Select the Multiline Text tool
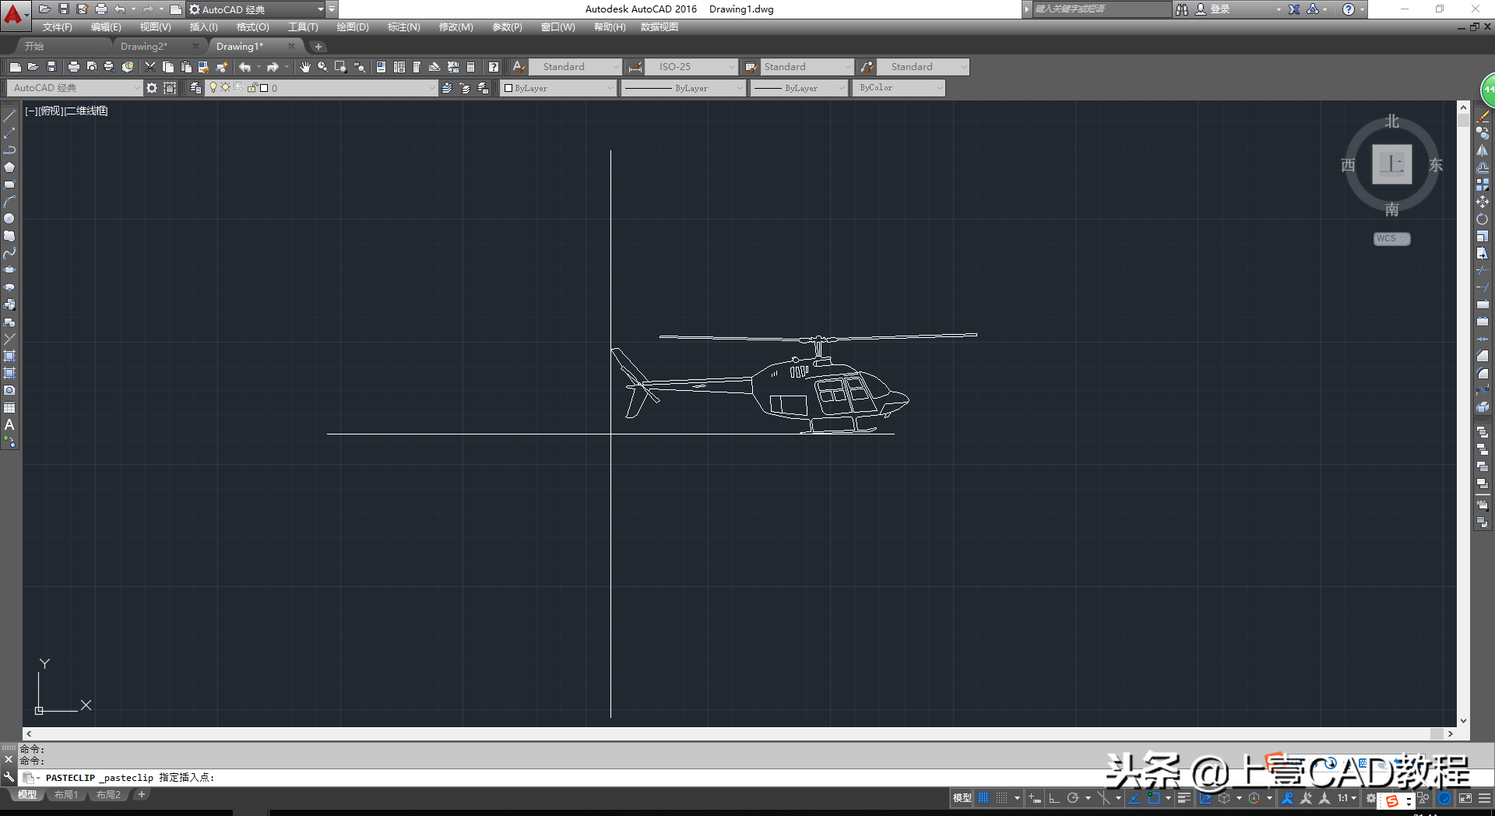Viewport: 1495px width, 816px height. [9, 424]
